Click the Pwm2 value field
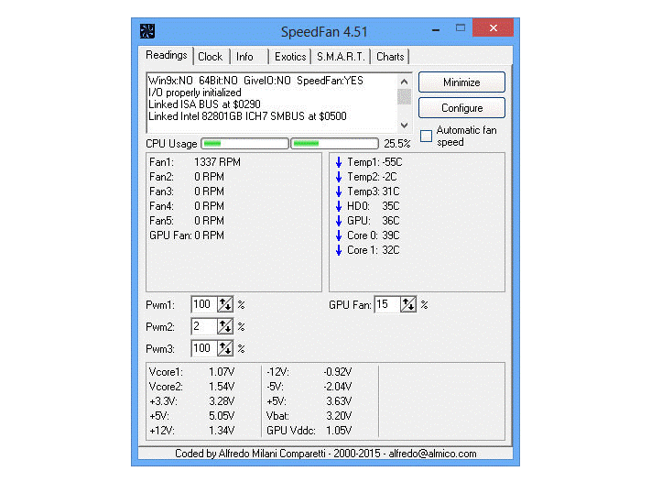This screenshot has height=482, width=662. click(x=204, y=326)
